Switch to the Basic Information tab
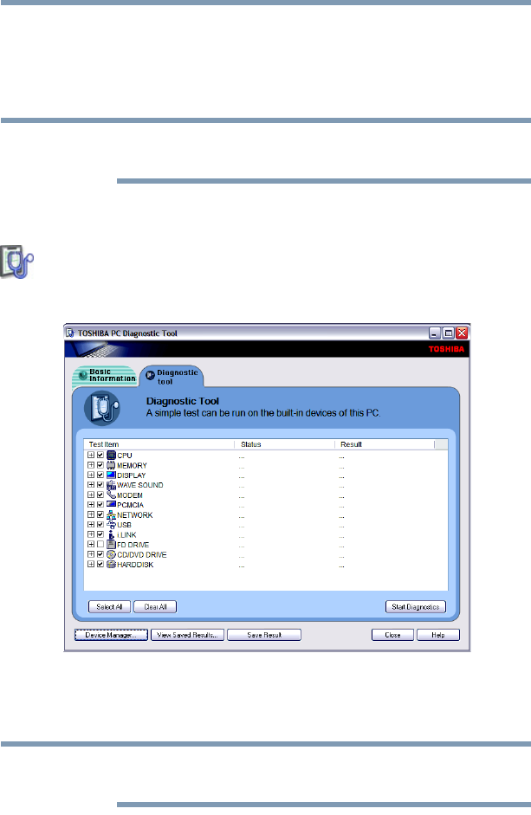This screenshot has height=815, width=531. coord(105,376)
